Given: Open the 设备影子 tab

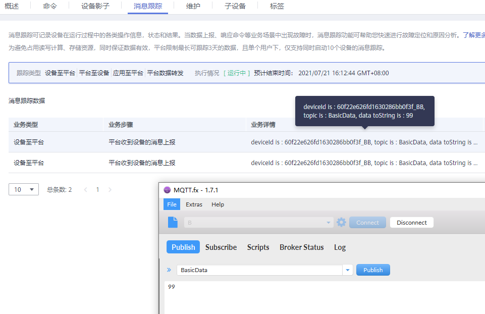Looking at the screenshot, I should pos(95,6).
